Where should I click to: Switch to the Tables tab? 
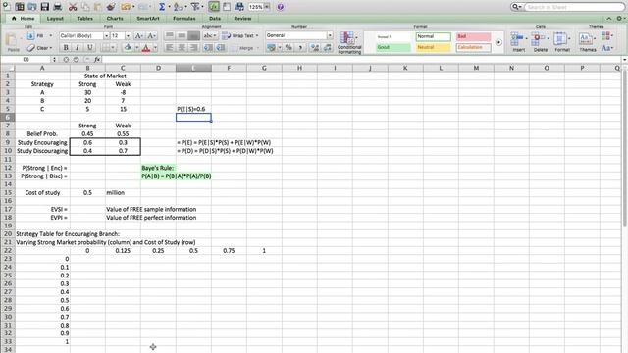85,18
